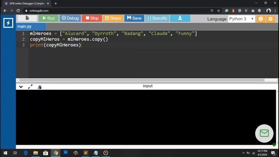Expand console to fullscreen
The height and width of the screenshot is (157, 279).
click(30, 87)
